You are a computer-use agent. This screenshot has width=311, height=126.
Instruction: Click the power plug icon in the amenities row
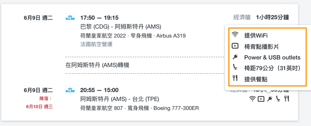click(x=270, y=98)
